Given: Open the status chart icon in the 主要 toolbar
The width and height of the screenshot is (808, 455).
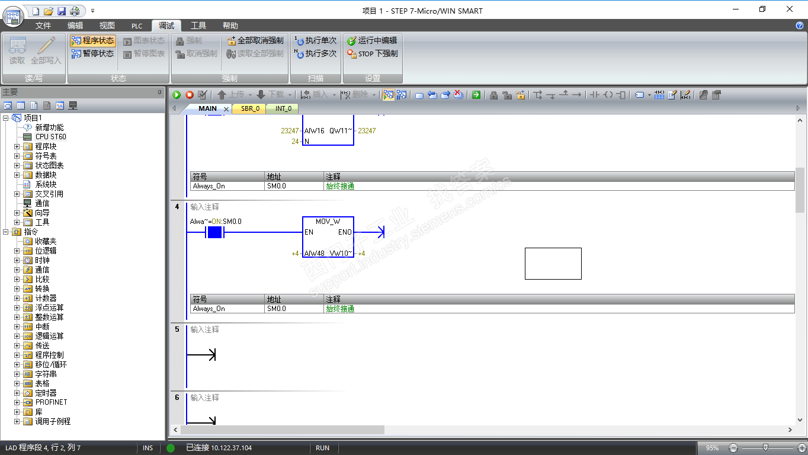Looking at the screenshot, I should tap(21, 105).
